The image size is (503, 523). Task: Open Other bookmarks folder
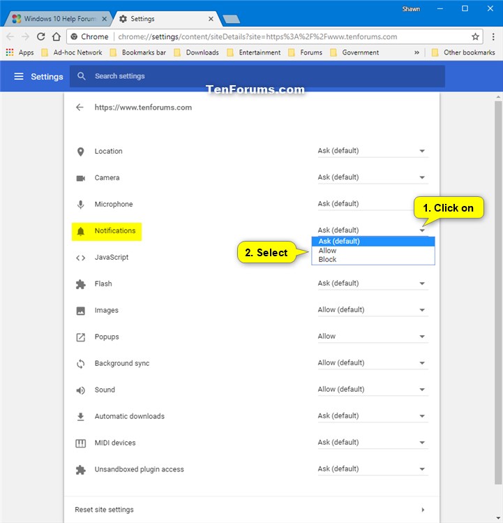point(463,52)
